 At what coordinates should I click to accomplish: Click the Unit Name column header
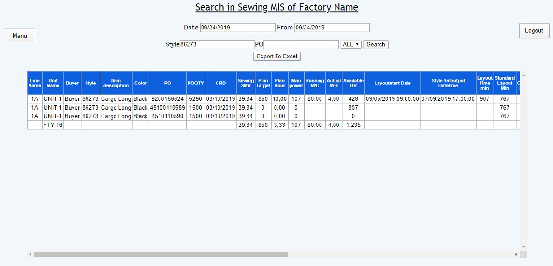tap(53, 83)
